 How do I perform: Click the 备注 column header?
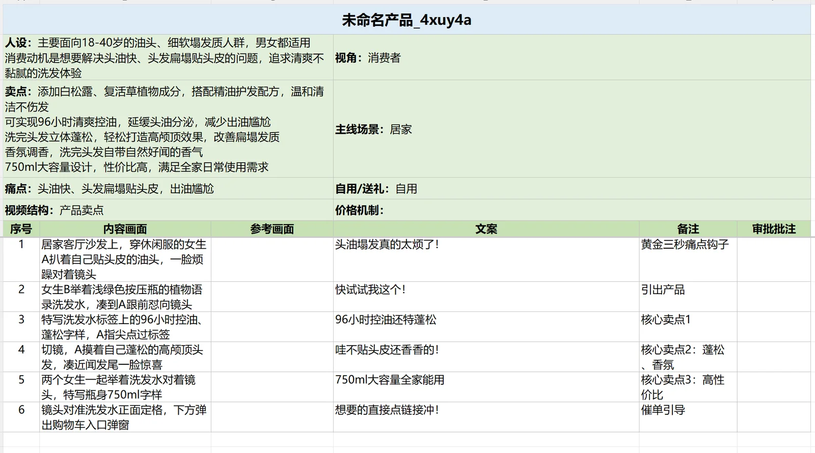tap(688, 229)
